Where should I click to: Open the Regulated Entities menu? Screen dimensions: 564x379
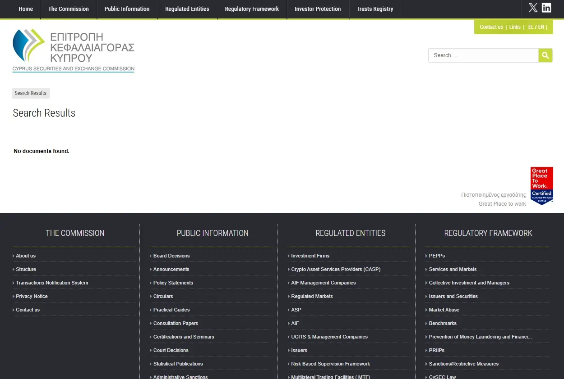coord(187,9)
